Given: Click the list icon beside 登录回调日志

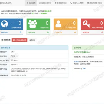Looking at the screenshot, I should click(x=55, y=3).
